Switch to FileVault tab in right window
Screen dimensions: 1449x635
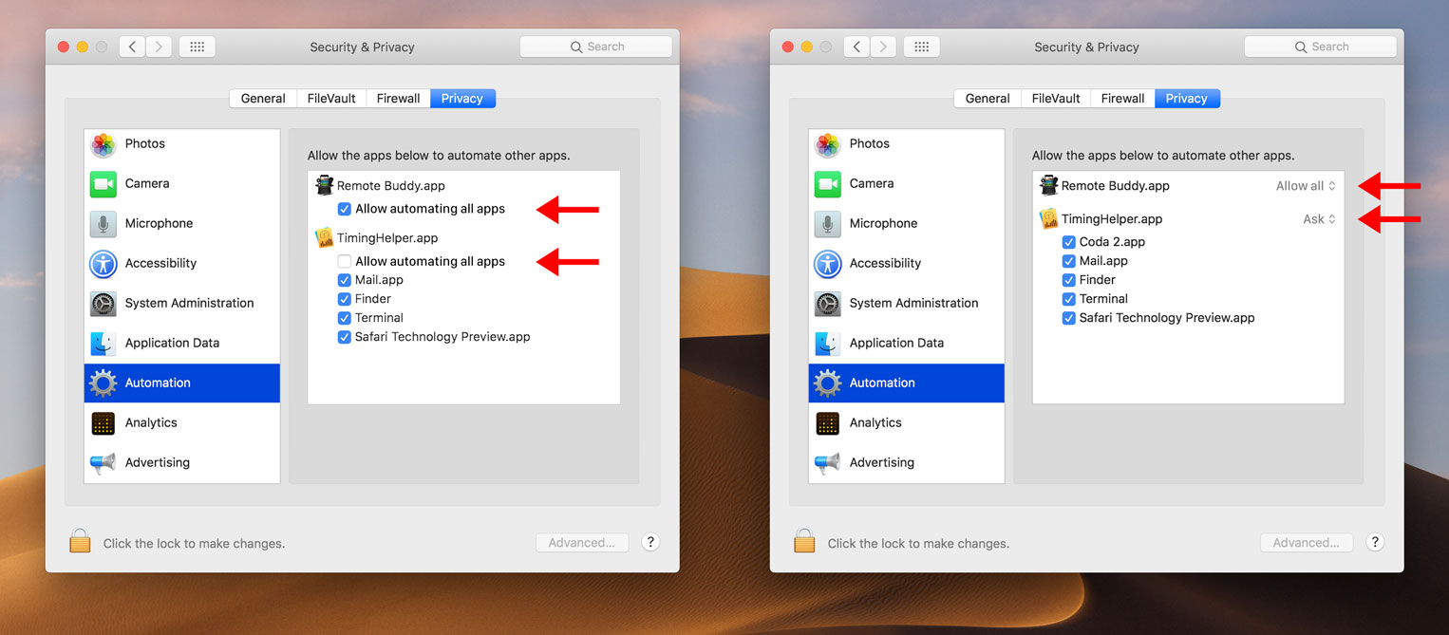point(1056,99)
